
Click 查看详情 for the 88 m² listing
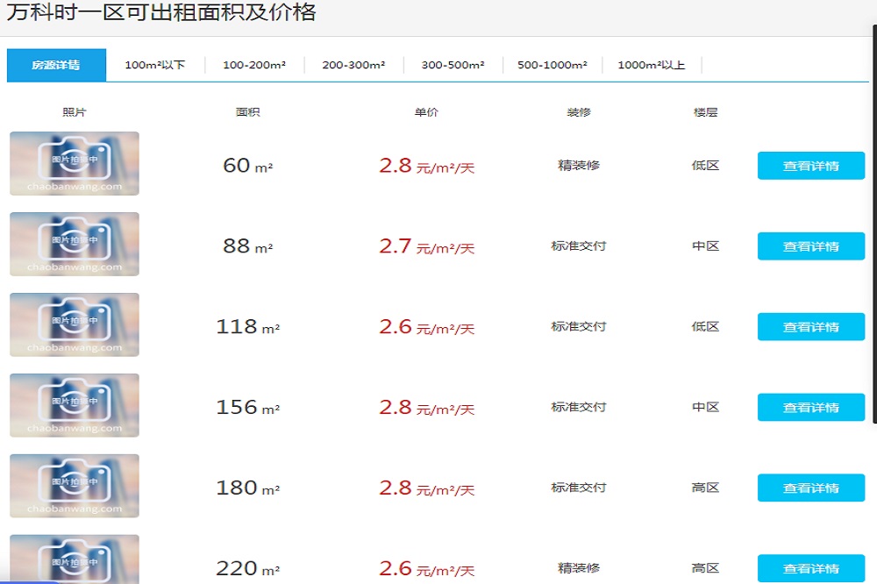point(811,246)
